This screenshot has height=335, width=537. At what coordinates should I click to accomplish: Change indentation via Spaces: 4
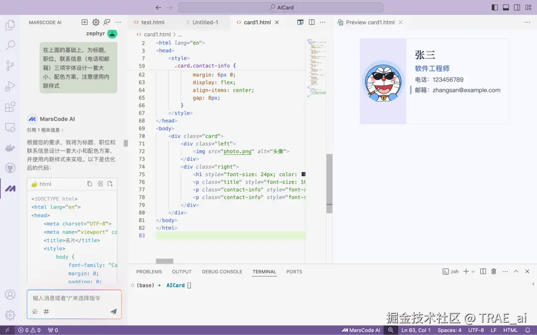(449, 330)
